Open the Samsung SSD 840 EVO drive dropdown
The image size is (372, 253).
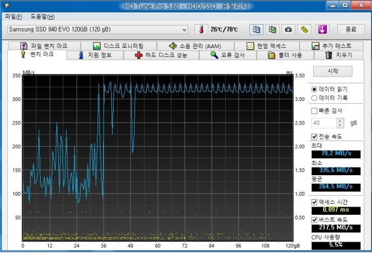point(98,30)
